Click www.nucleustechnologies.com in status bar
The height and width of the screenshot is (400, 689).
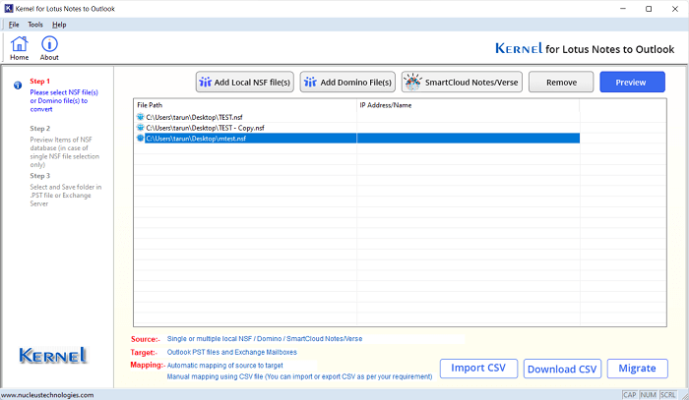point(47,395)
